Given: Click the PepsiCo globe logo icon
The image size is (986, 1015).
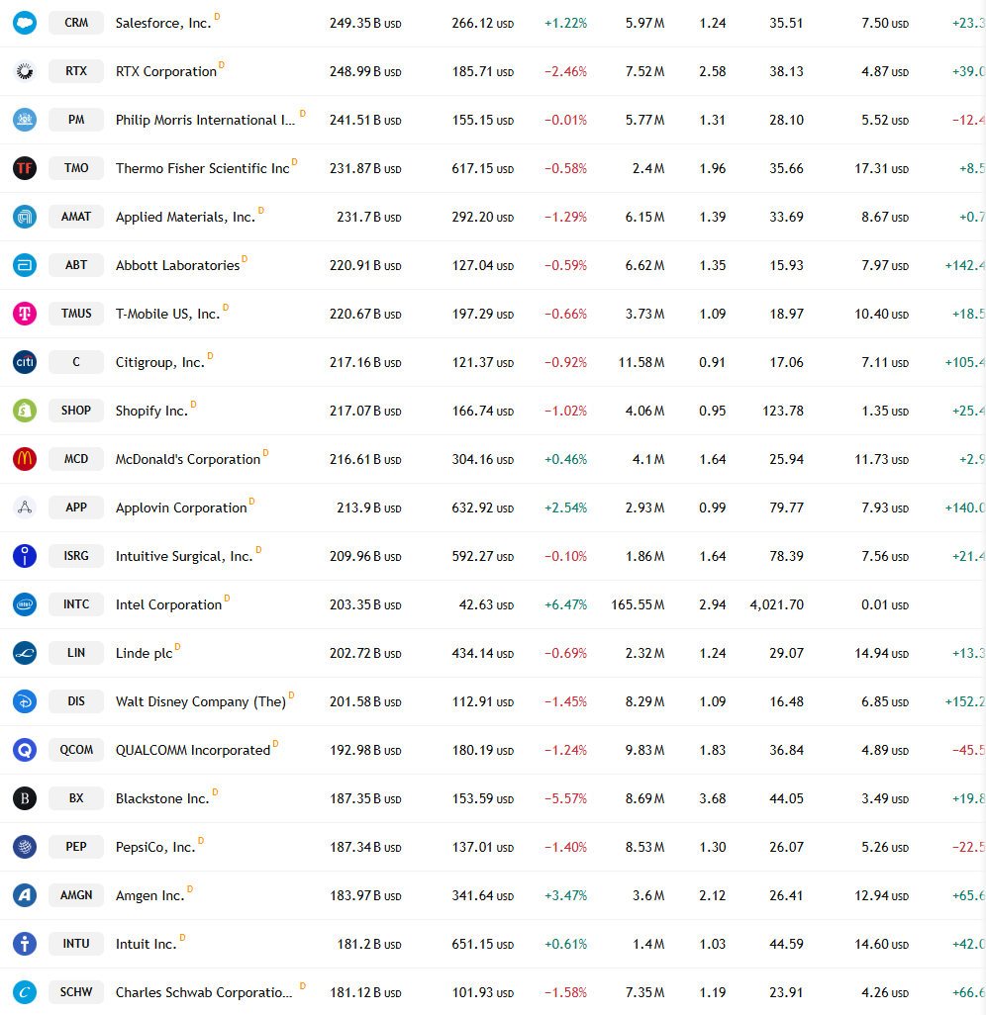Looking at the screenshot, I should 25,847.
